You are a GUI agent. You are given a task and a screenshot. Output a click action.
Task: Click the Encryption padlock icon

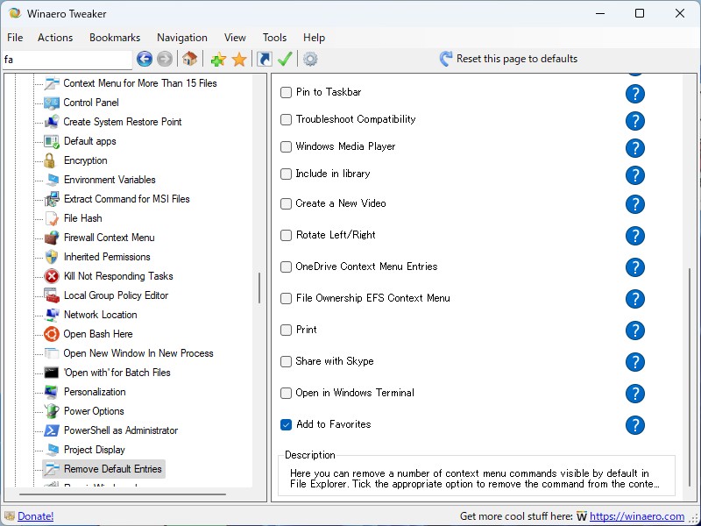[x=50, y=160]
